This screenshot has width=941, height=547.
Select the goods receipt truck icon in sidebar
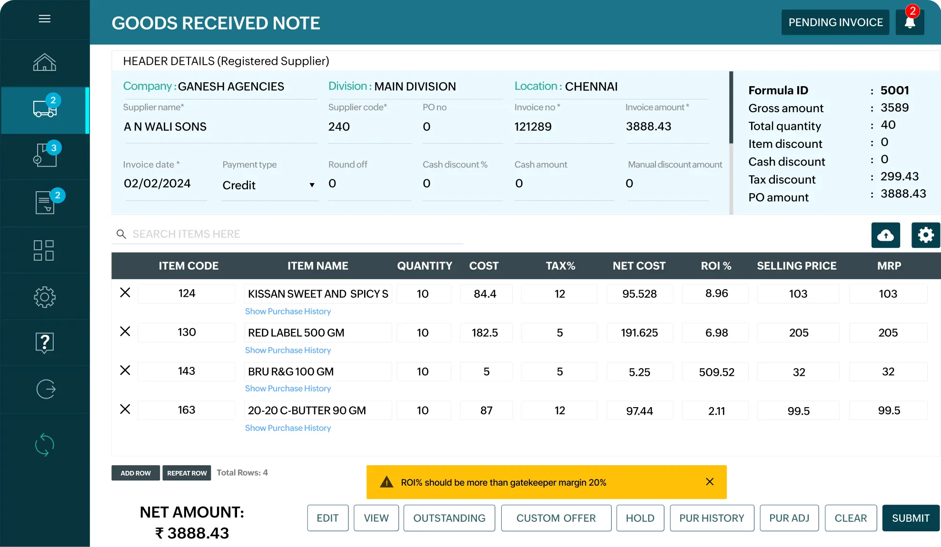pyautogui.click(x=44, y=108)
